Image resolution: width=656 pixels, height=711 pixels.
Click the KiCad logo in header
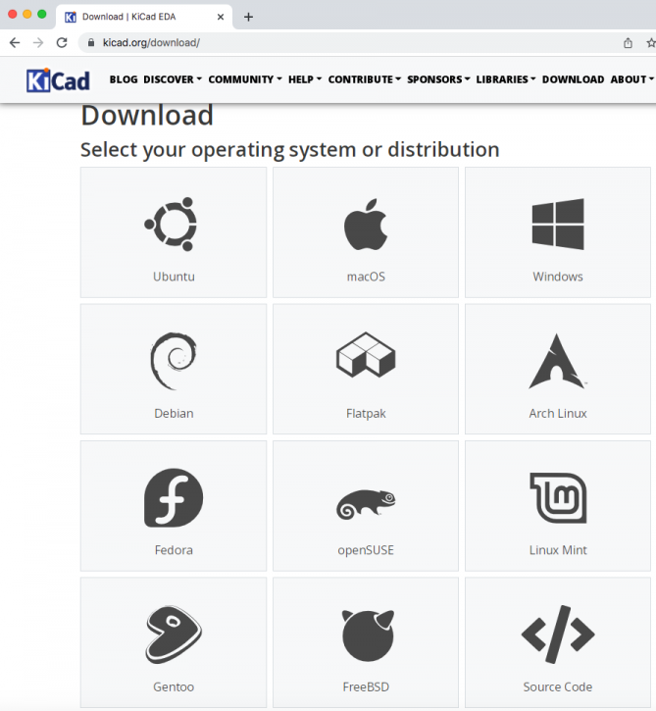click(x=58, y=80)
